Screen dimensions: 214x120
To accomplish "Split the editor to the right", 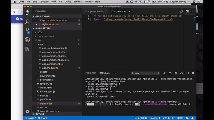I will [x=187, y=11].
